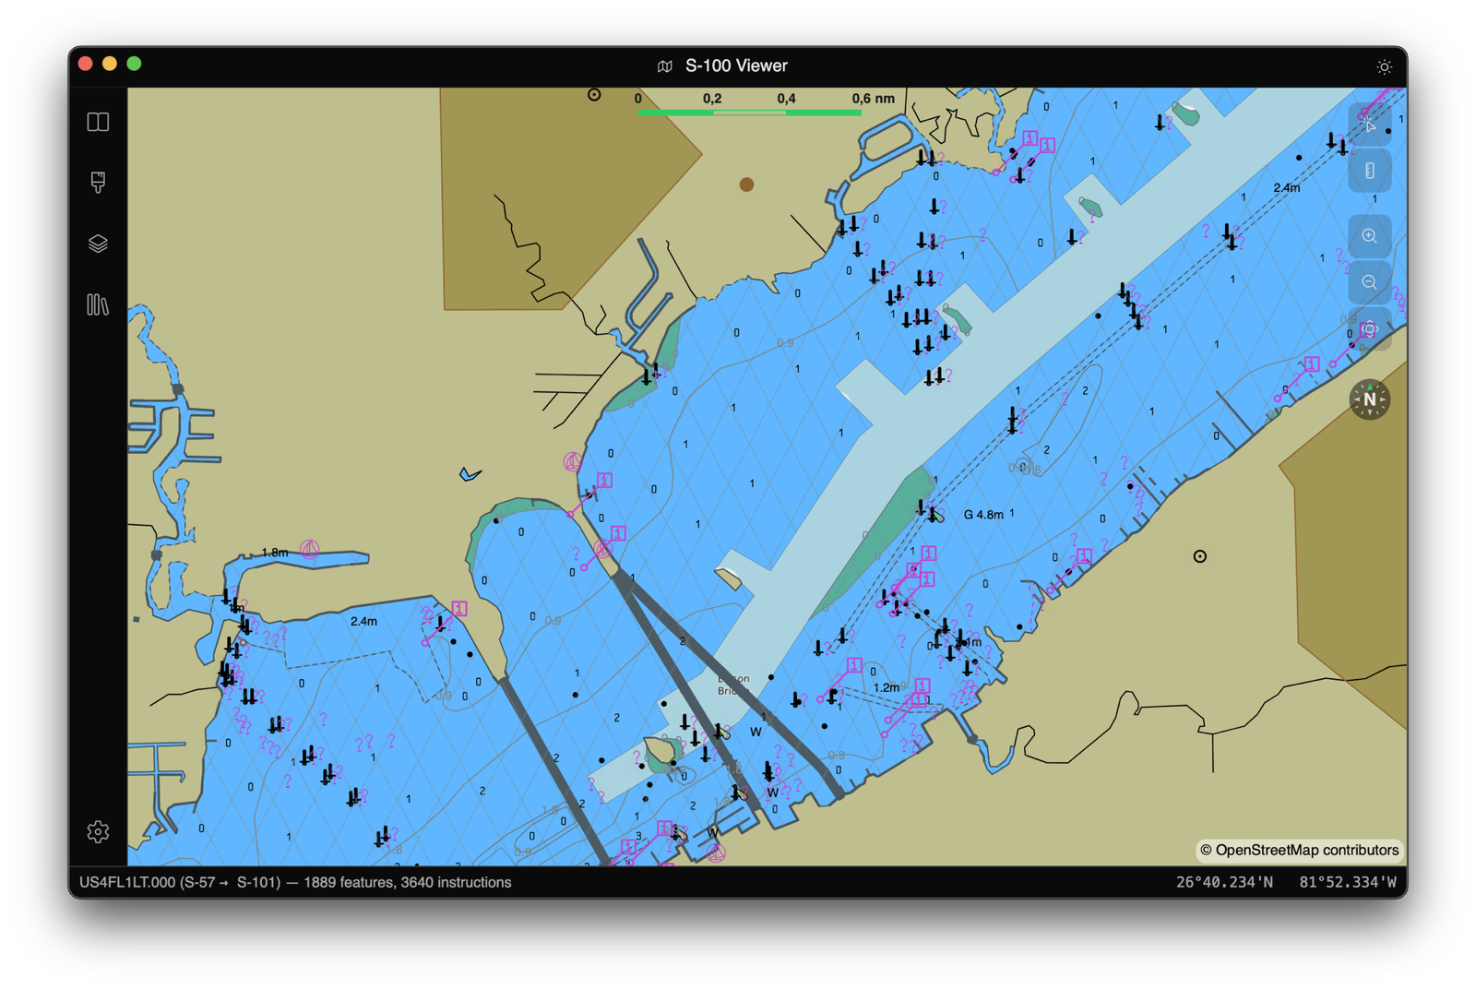Click the brown circle landmark on land
This screenshot has width=1476, height=989.
746,185
